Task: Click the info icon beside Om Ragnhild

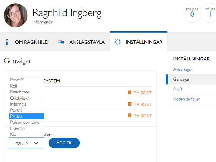Action: [7, 42]
